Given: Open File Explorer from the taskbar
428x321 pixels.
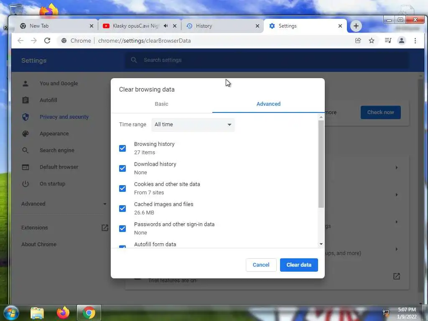Looking at the screenshot, I should (37, 313).
